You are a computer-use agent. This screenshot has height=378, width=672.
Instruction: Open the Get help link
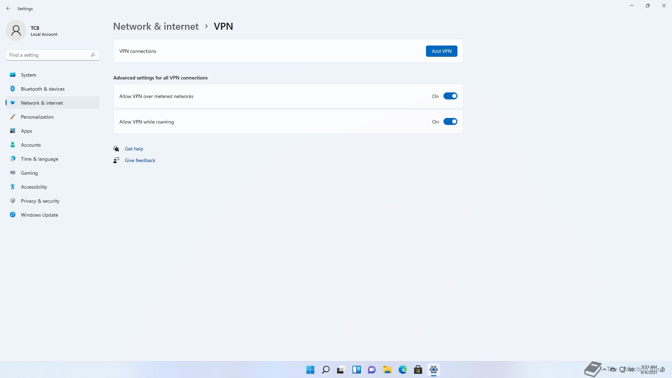[134, 149]
